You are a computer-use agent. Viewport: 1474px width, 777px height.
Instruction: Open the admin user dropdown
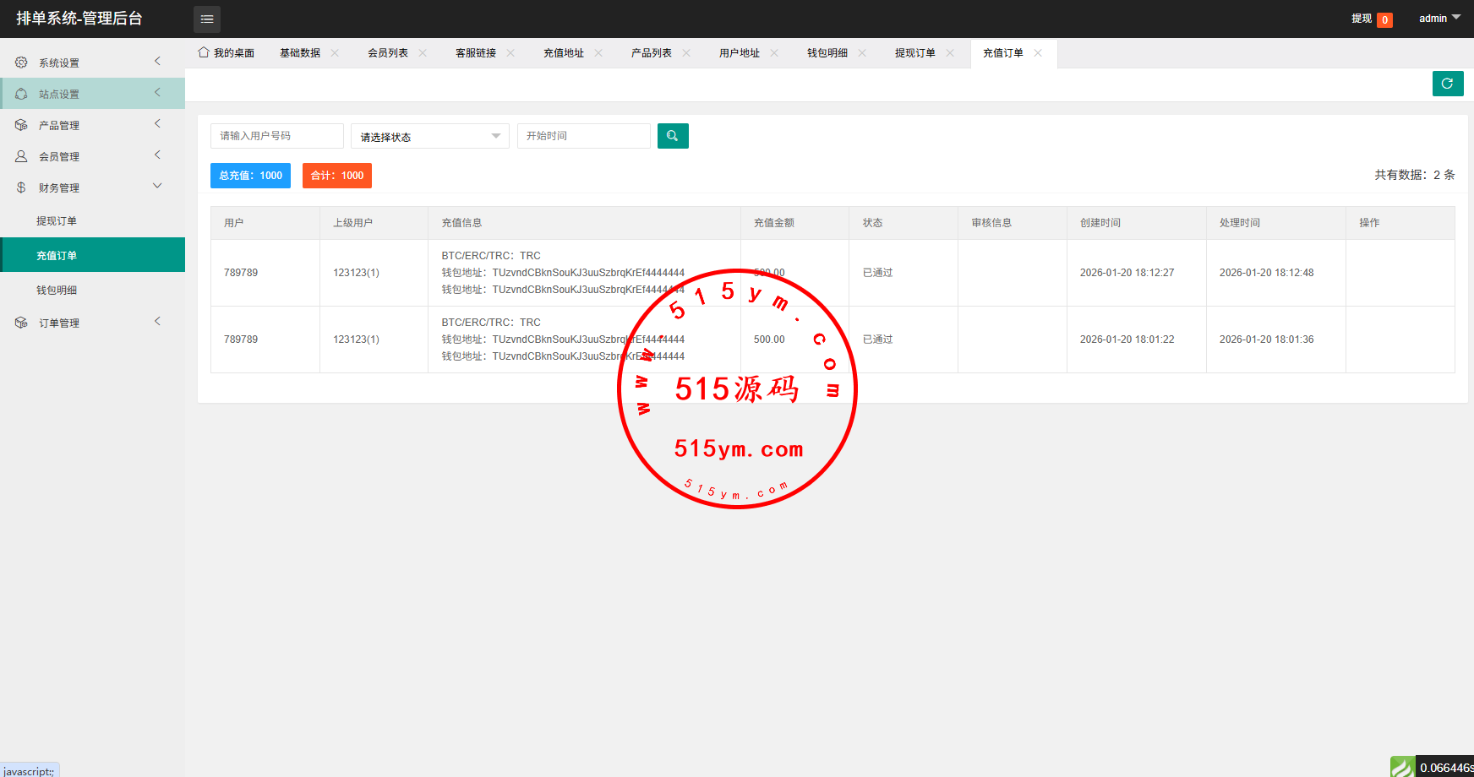pyautogui.click(x=1439, y=19)
